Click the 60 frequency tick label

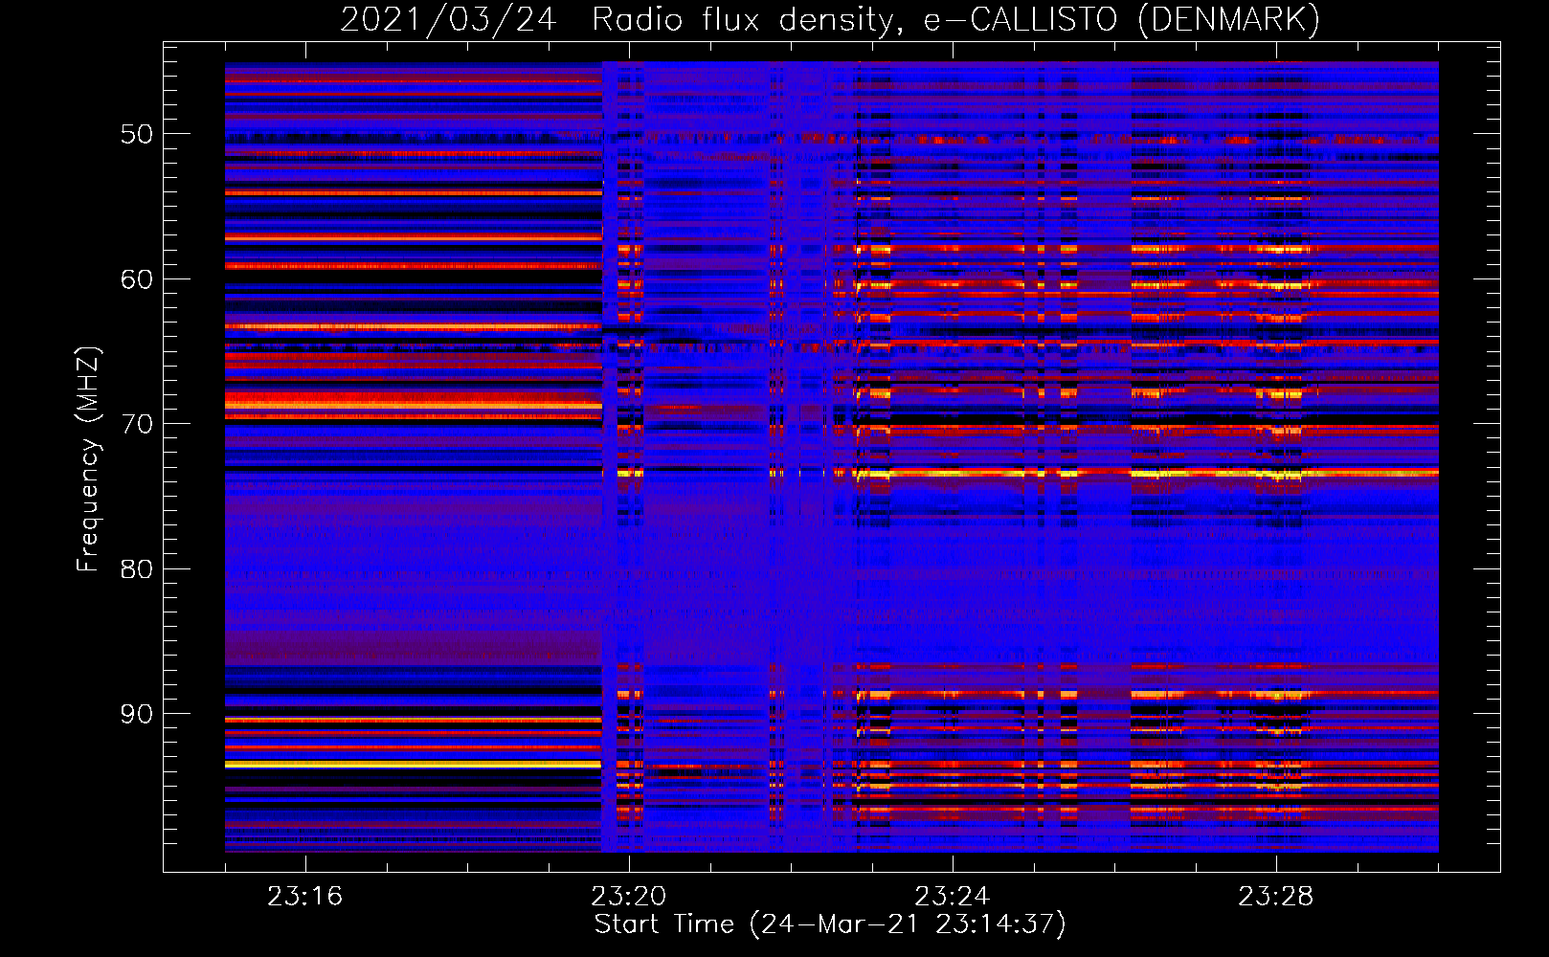coord(137,279)
